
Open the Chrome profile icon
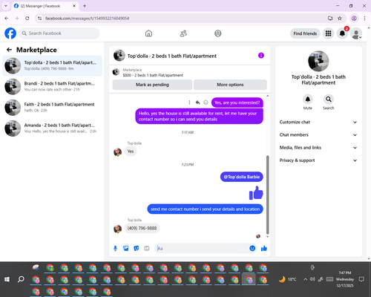(354, 18)
